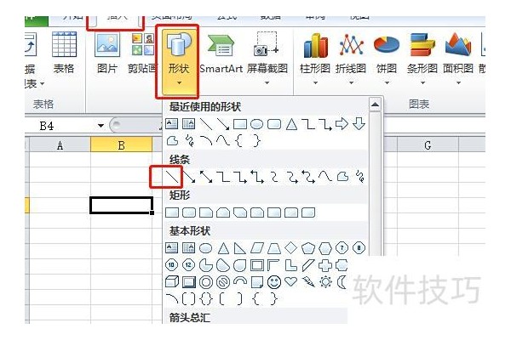
Task: Select column header A
Action: pos(60,145)
